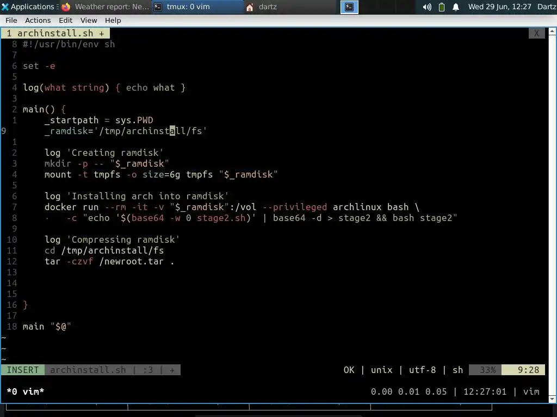The width and height of the screenshot is (557, 417).
Task: Open the Edit menu
Action: [65, 20]
